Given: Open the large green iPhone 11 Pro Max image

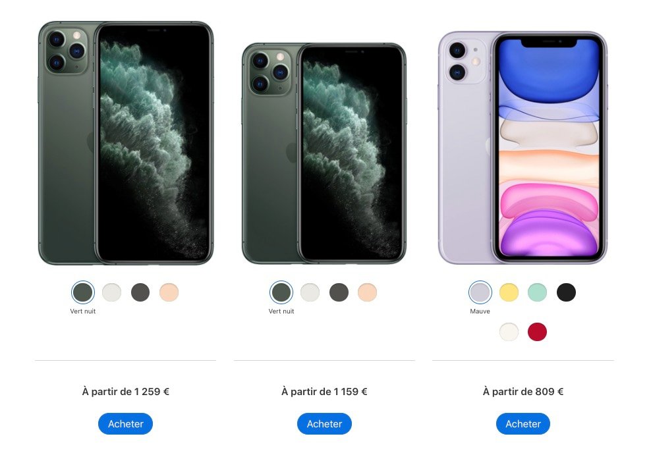Looking at the screenshot, I should [x=126, y=143].
